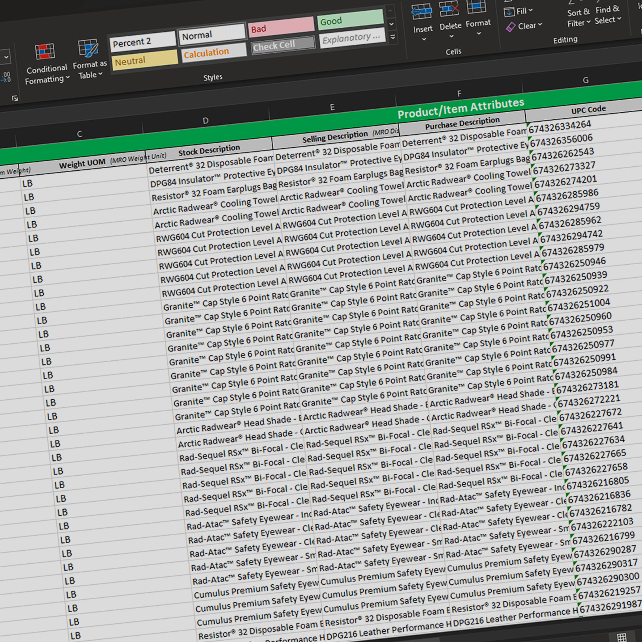The height and width of the screenshot is (642, 642).
Task: Select UPC cell 674326356006
Action: (x=561, y=141)
